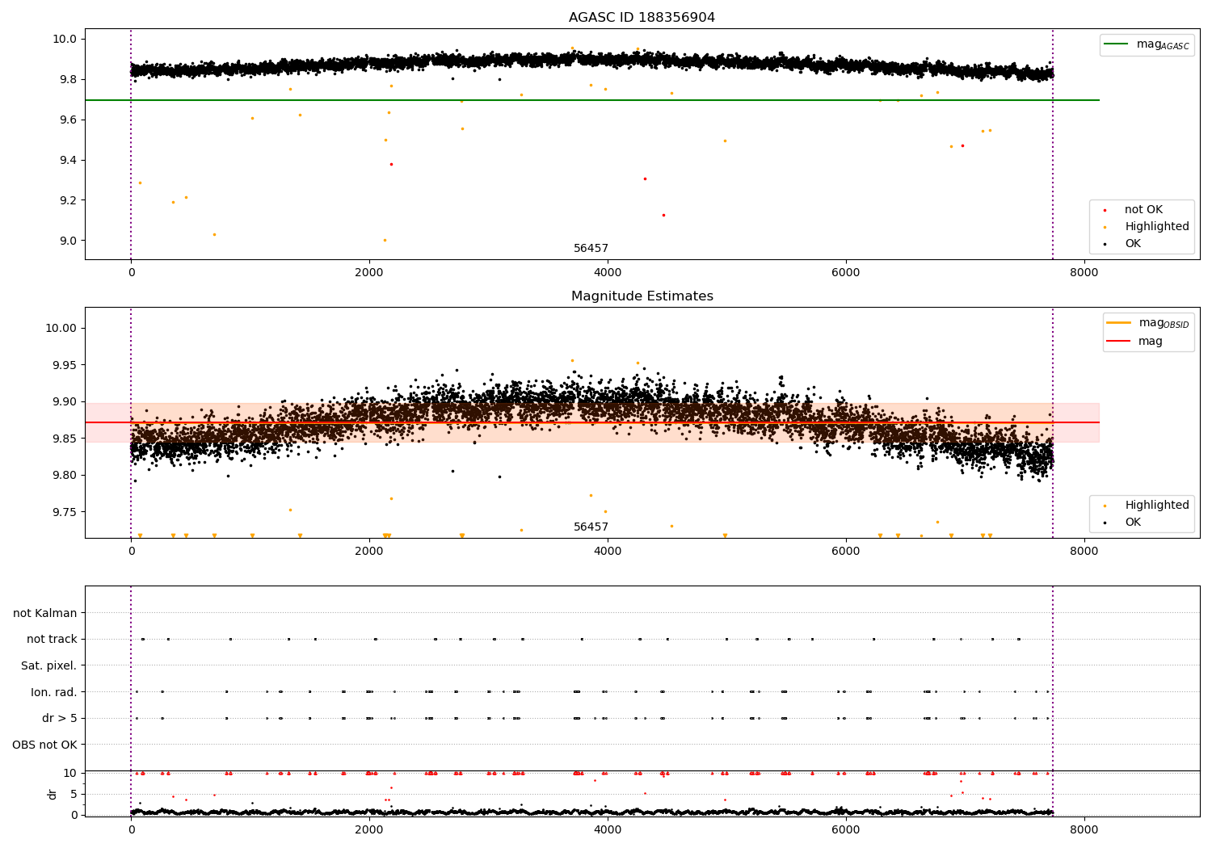Viewport: 1212px width, 848px height.
Task: Click the red line sample beside 'mag' legend entry
Action: tap(1118, 342)
